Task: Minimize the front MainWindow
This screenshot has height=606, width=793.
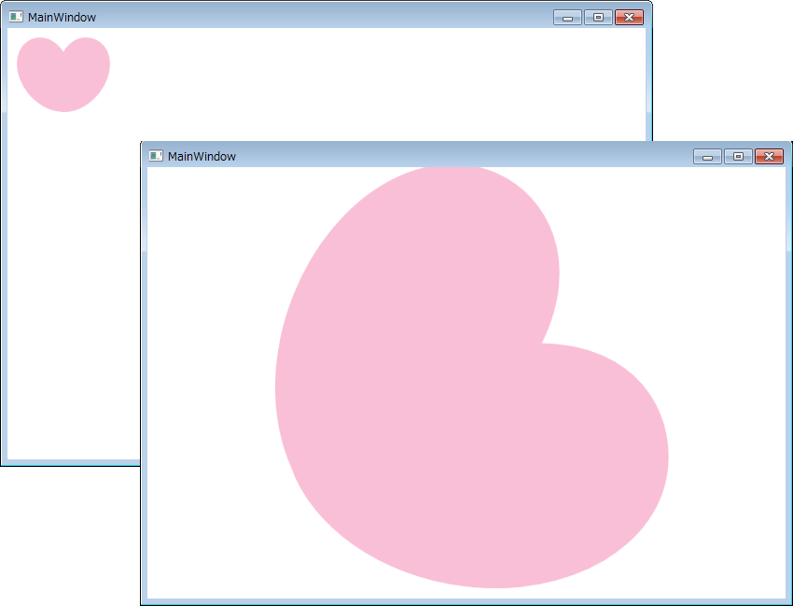Action: (x=707, y=157)
